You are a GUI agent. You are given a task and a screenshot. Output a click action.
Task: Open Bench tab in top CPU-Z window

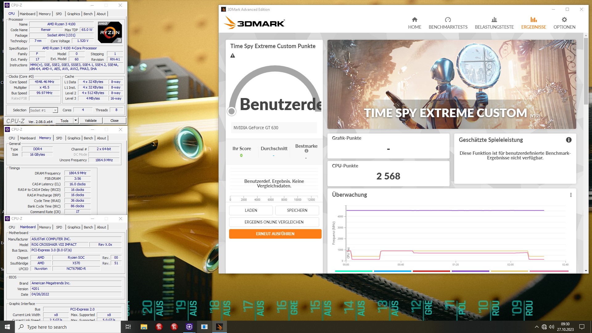tap(88, 14)
